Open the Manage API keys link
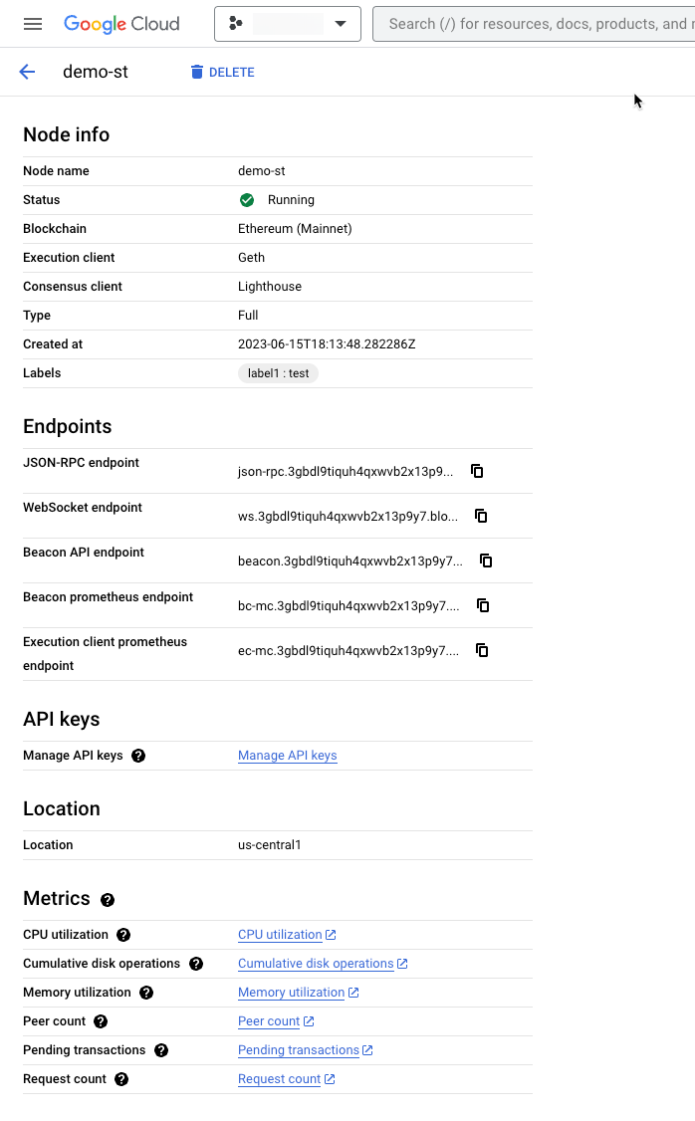Screen dimensions: 695x1121 point(287,756)
